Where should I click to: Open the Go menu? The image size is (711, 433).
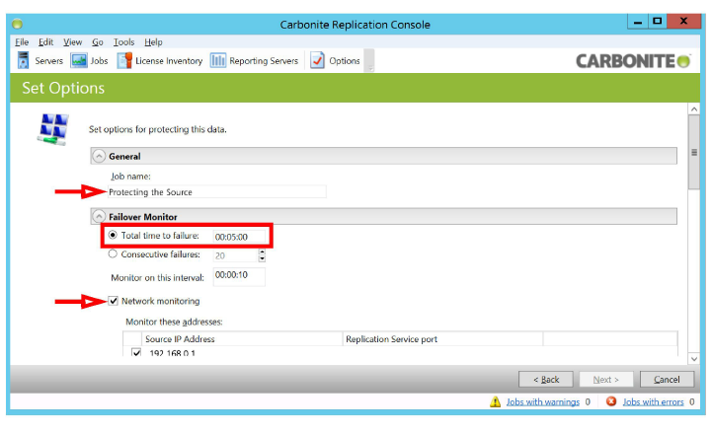point(98,42)
